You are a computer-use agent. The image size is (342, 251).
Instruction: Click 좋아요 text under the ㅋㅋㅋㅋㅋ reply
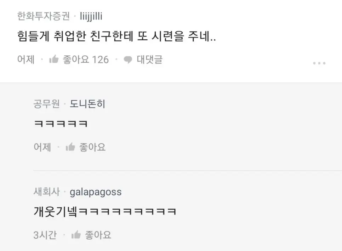point(92,147)
